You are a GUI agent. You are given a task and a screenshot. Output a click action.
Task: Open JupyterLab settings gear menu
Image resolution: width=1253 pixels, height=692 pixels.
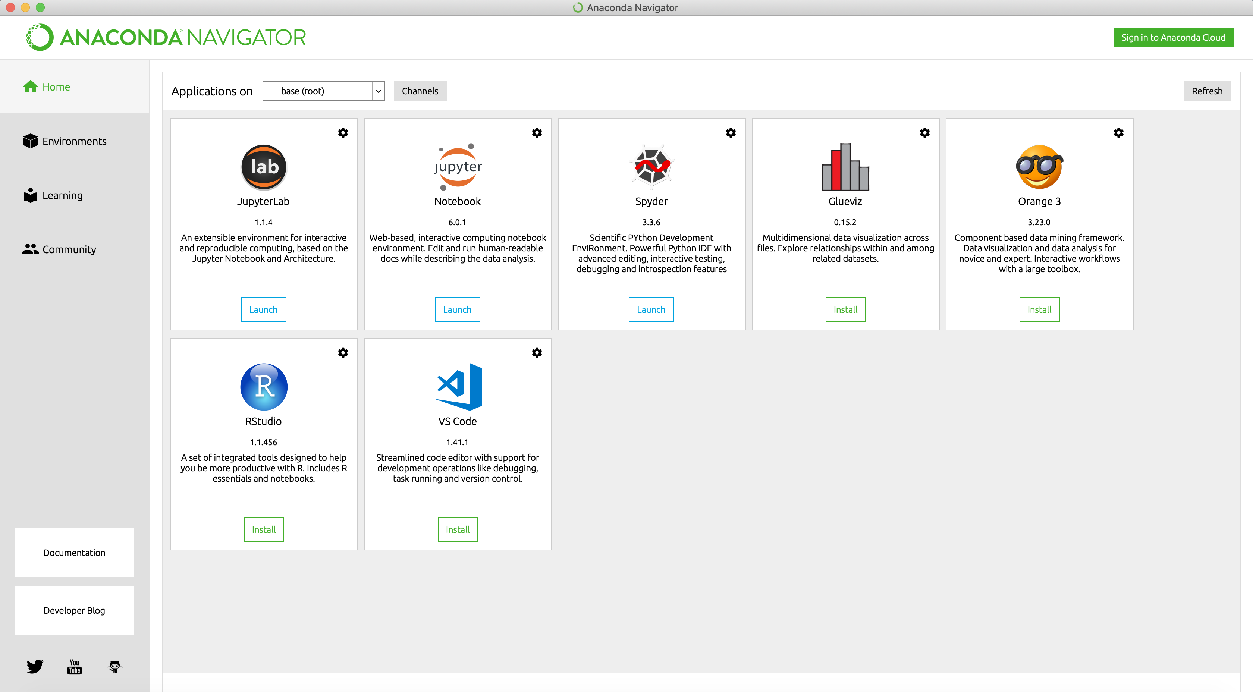343,133
